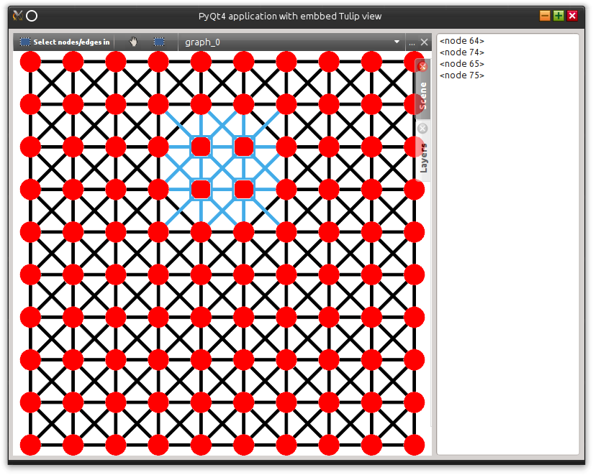593x475 pixels.
Task: Select the hand navigation tool
Action: [133, 42]
